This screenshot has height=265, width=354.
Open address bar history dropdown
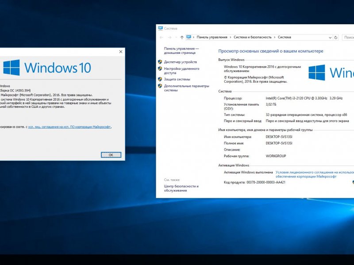[330, 38]
